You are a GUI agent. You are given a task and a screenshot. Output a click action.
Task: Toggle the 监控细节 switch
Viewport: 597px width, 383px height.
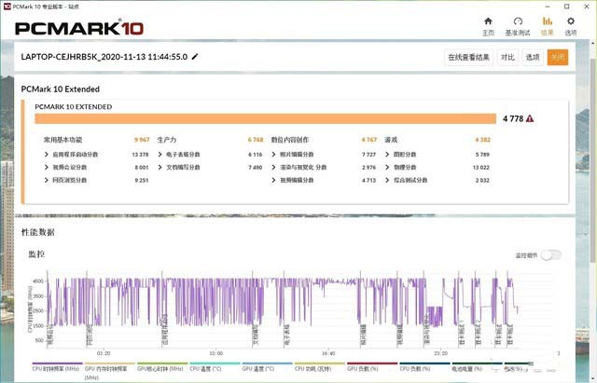pos(551,255)
